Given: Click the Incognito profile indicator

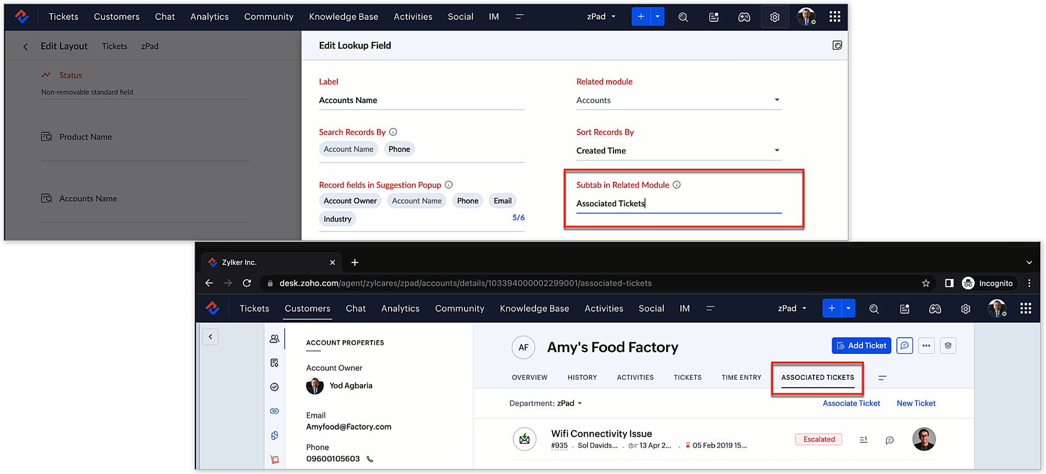Looking at the screenshot, I should point(987,283).
